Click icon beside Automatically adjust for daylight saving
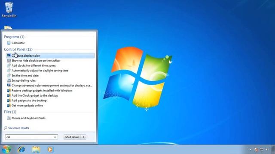Viewport: 275px width, 154px height. pos(9,71)
